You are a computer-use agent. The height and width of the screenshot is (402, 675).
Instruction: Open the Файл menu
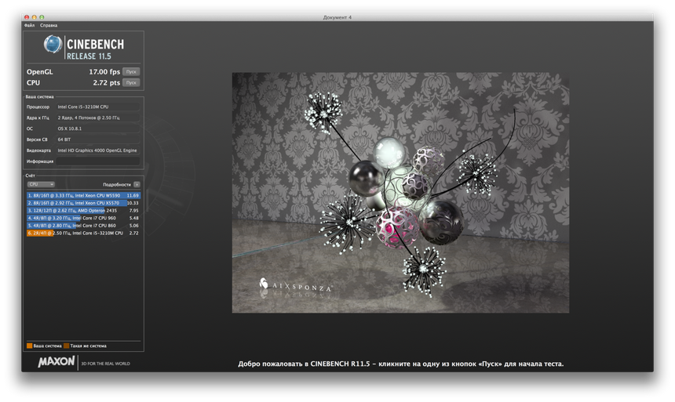[29, 25]
